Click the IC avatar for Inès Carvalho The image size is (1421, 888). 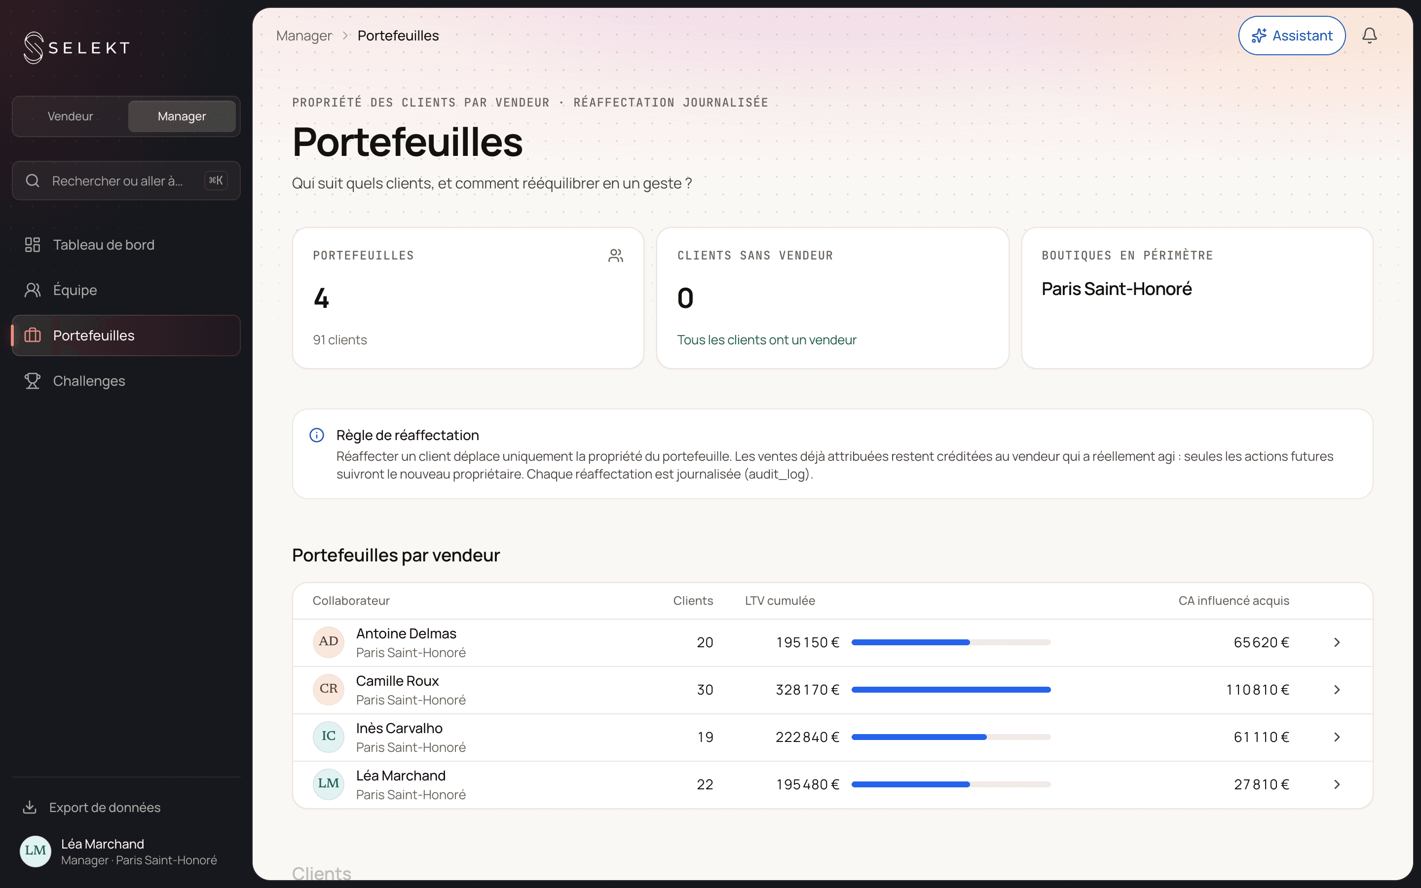pyautogui.click(x=328, y=737)
